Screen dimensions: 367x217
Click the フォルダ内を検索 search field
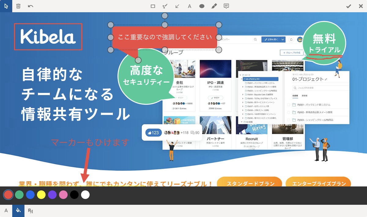point(321,88)
